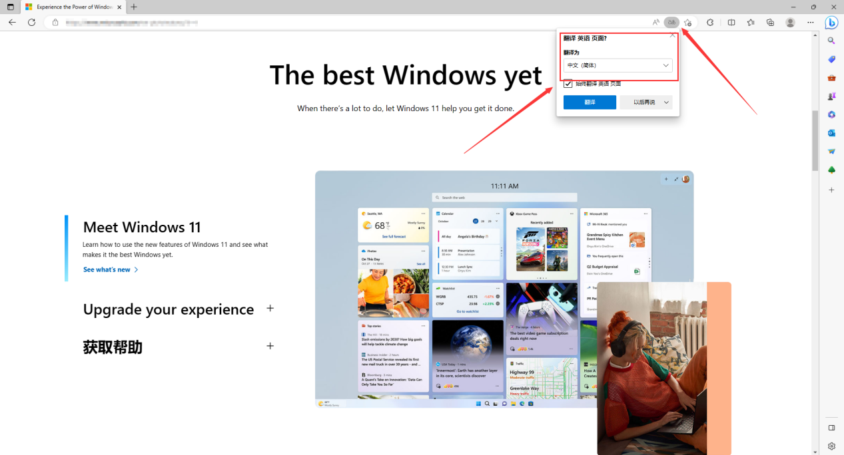Click the translate page icon in address bar
The height and width of the screenshot is (455, 844).
coord(671,22)
